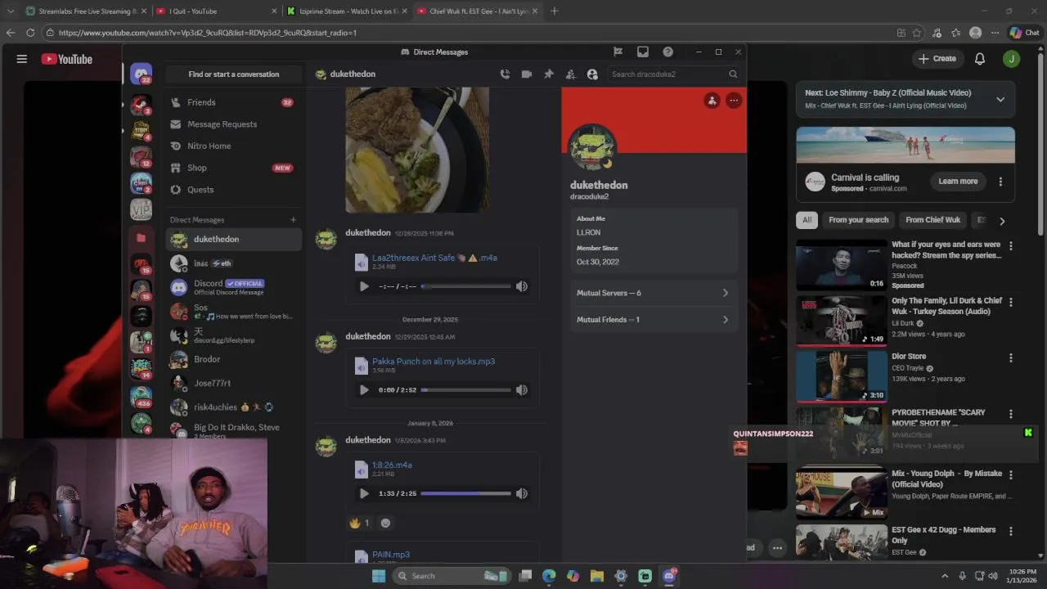The width and height of the screenshot is (1047, 589).
Task: Open YouTube notifications bell
Action: (x=980, y=59)
